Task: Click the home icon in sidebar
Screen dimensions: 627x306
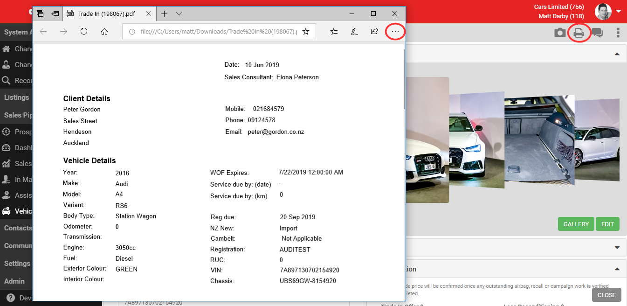Action: [6, 49]
